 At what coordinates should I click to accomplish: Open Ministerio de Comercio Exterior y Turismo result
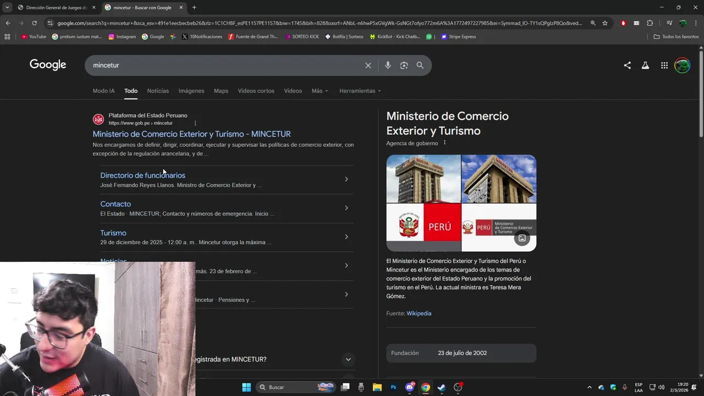(191, 134)
